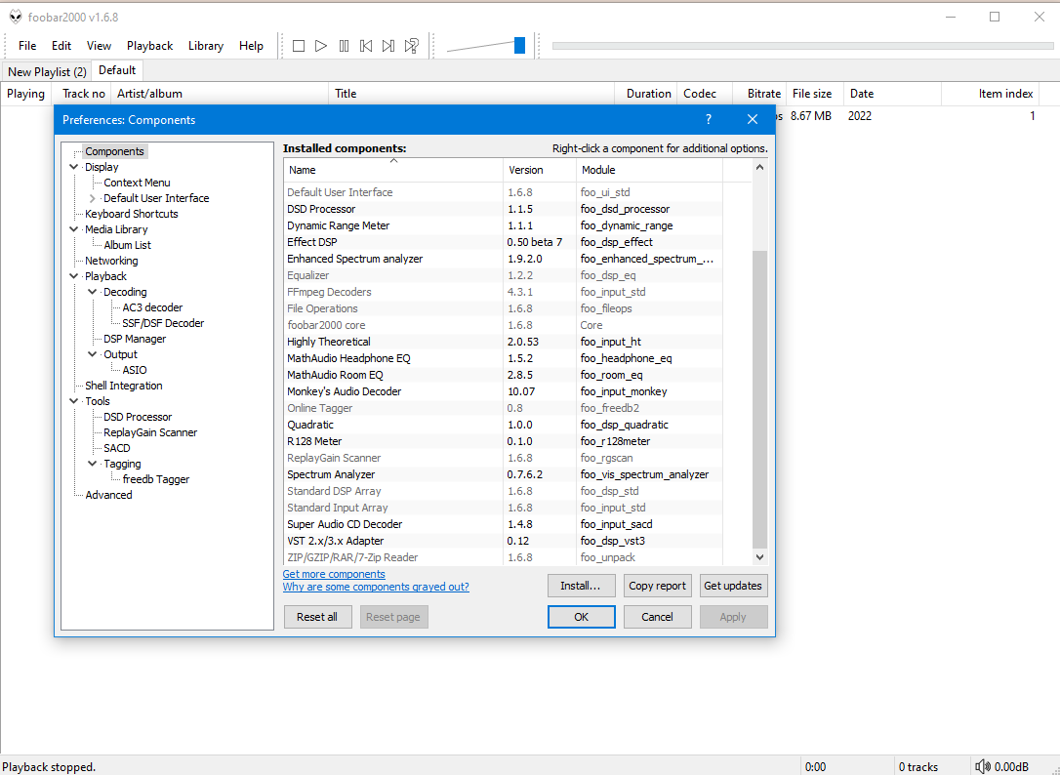Expand the Default User Interface node

(x=93, y=198)
